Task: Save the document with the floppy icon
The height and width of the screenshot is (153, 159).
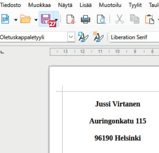Action: tap(46, 19)
